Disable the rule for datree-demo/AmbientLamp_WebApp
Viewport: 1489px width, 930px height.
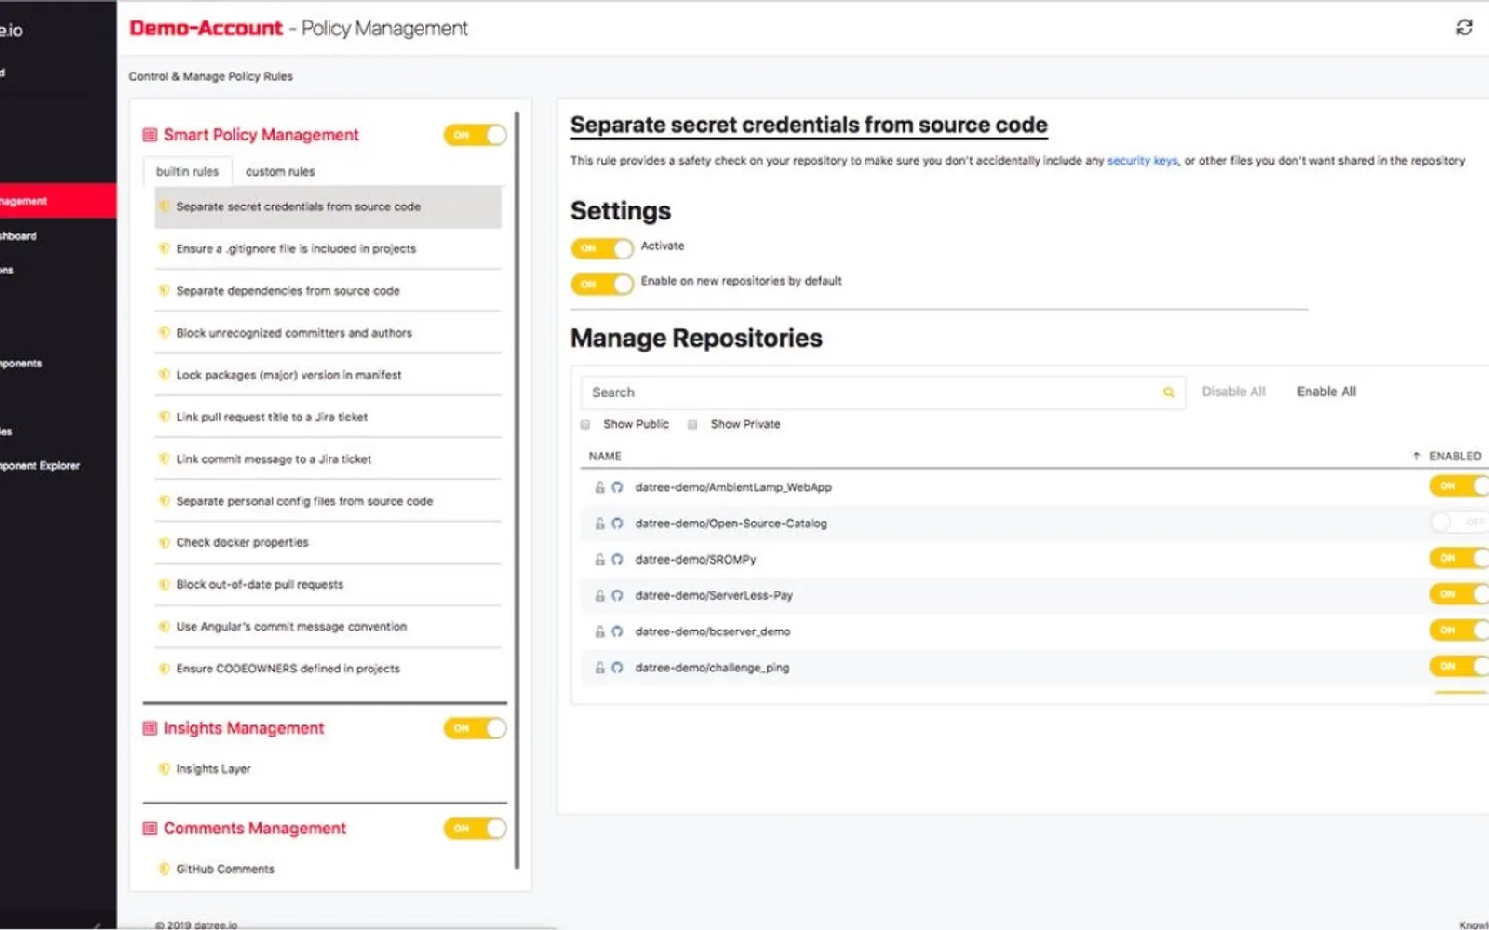1459,485
